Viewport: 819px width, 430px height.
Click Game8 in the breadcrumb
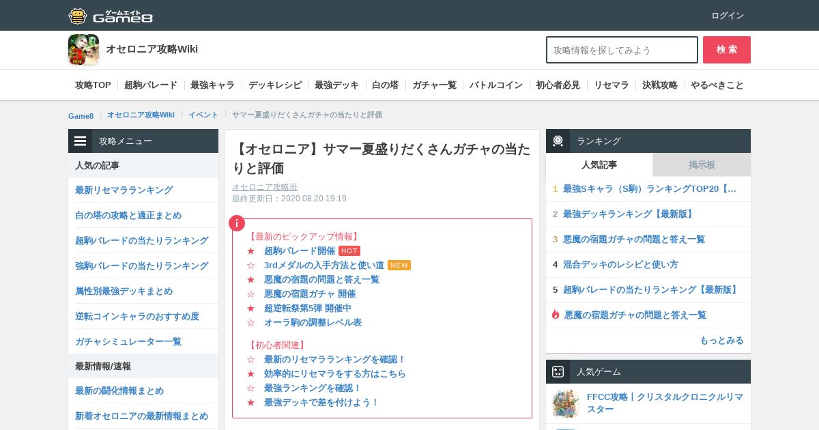point(81,115)
